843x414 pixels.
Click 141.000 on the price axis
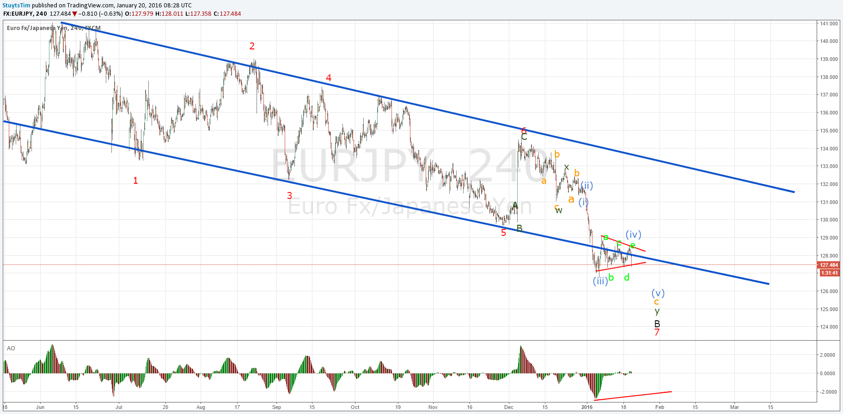tap(829, 24)
